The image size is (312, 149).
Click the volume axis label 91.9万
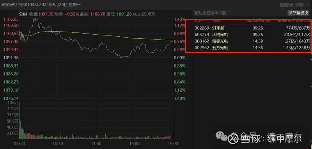pyautogui.click(x=12, y=115)
